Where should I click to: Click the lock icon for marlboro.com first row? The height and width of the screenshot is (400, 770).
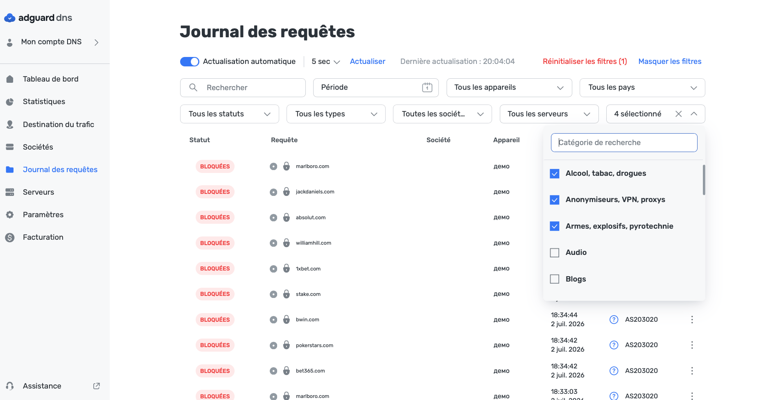(287, 166)
